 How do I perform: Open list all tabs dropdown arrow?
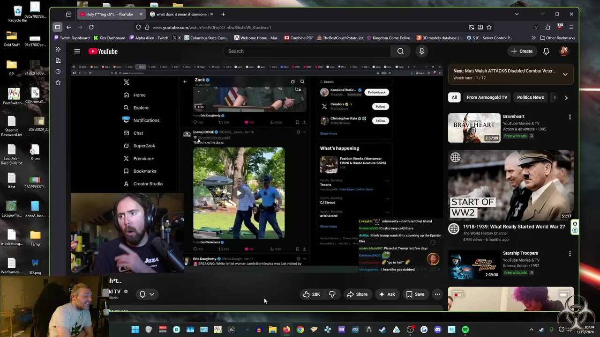(x=517, y=14)
